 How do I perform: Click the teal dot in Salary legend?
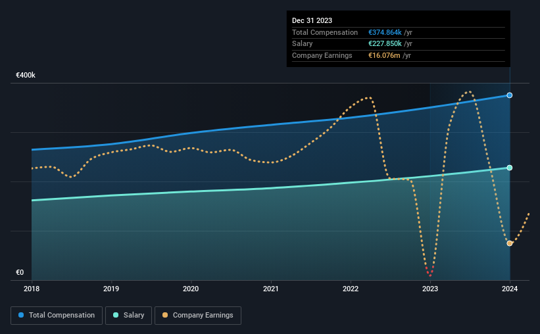(116, 315)
